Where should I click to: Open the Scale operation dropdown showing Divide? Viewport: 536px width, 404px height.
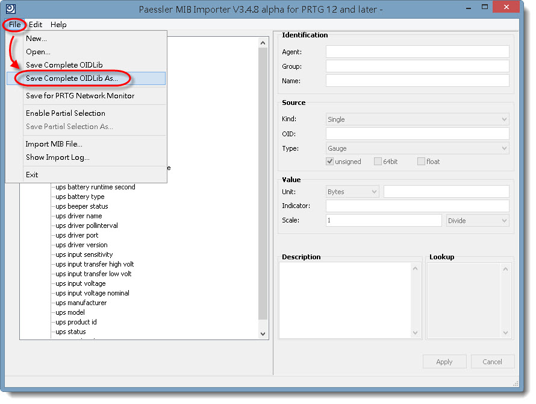pos(478,221)
